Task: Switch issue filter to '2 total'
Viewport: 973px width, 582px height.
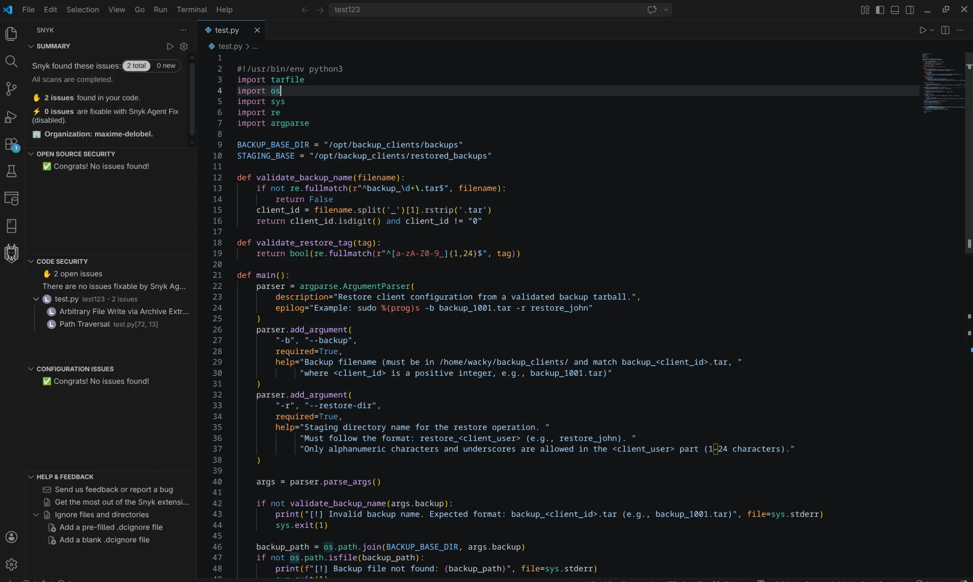Action: click(136, 65)
